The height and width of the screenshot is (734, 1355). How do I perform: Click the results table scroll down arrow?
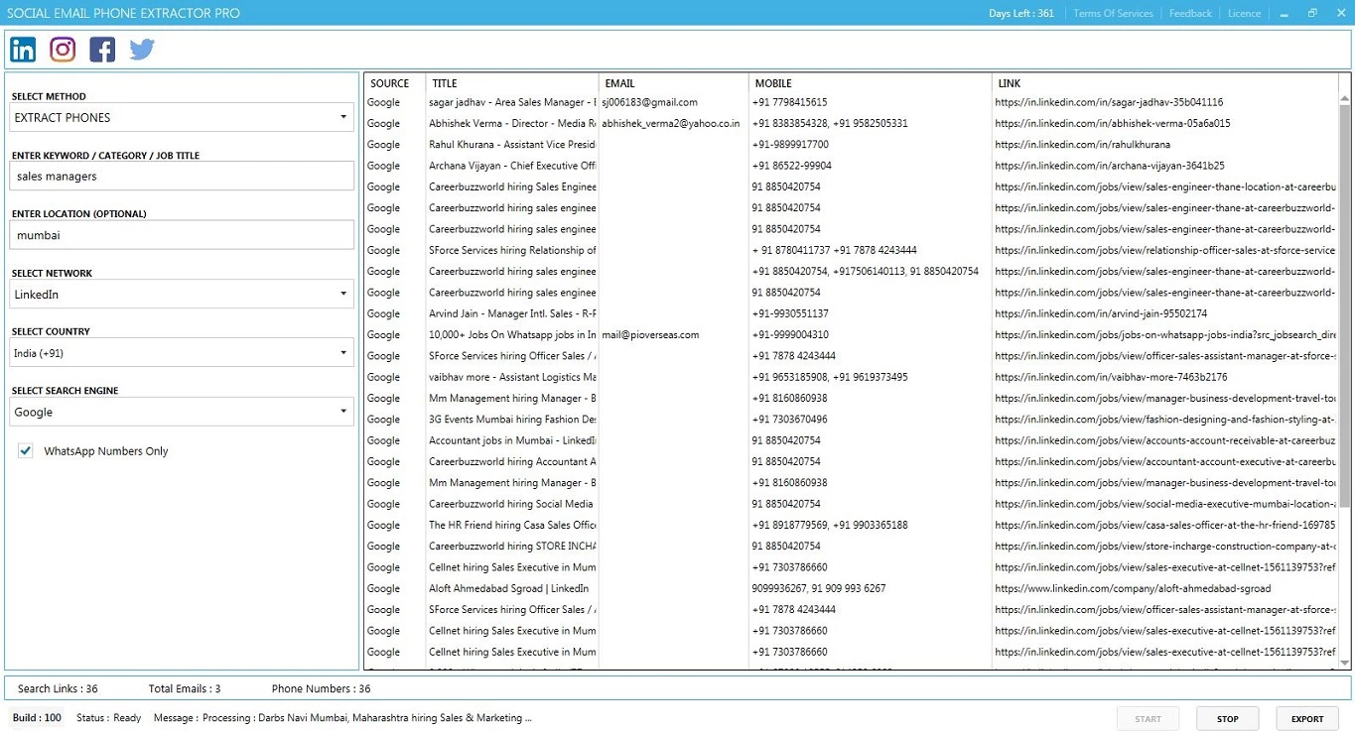coord(1345,663)
